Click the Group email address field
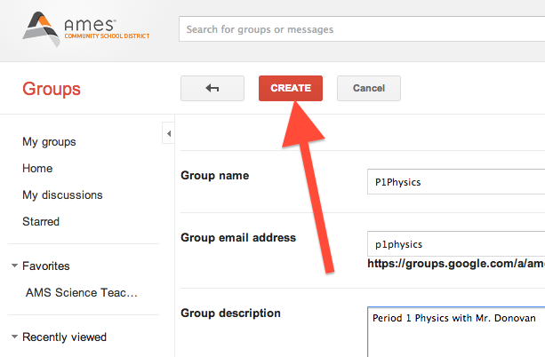 coord(455,244)
